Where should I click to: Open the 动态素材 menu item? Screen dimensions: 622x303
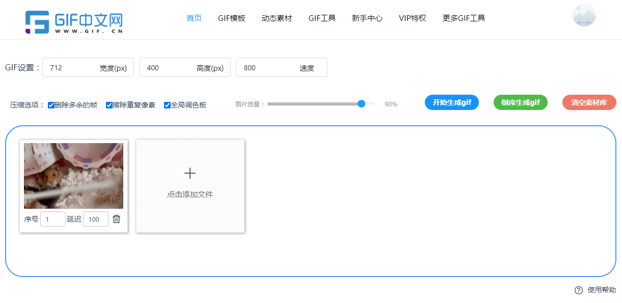(x=277, y=18)
